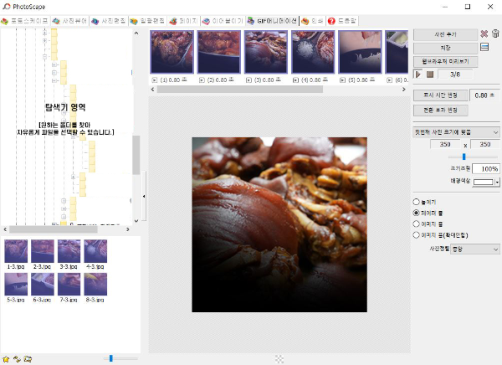Viewport: 502px width, 365px height.
Task: Stop the GIF animation preview
Action: pos(430,75)
